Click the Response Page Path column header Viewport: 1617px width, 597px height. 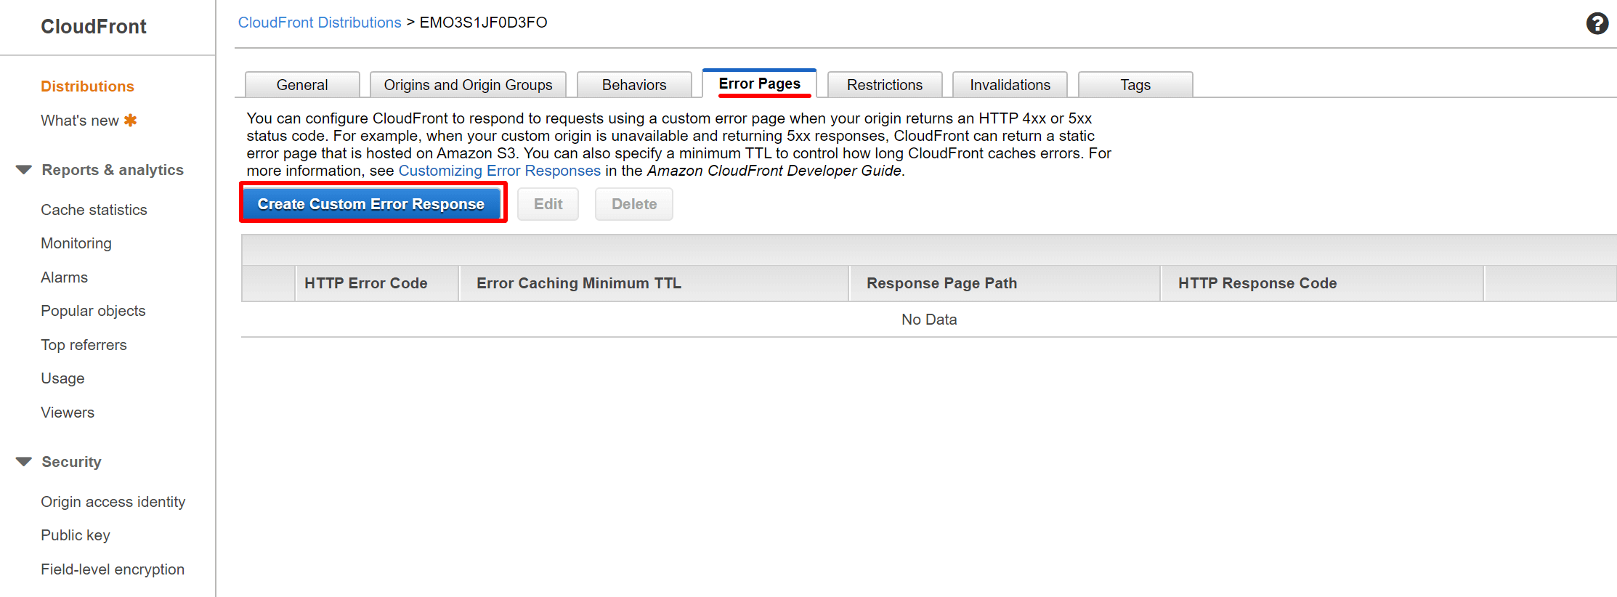tap(941, 283)
